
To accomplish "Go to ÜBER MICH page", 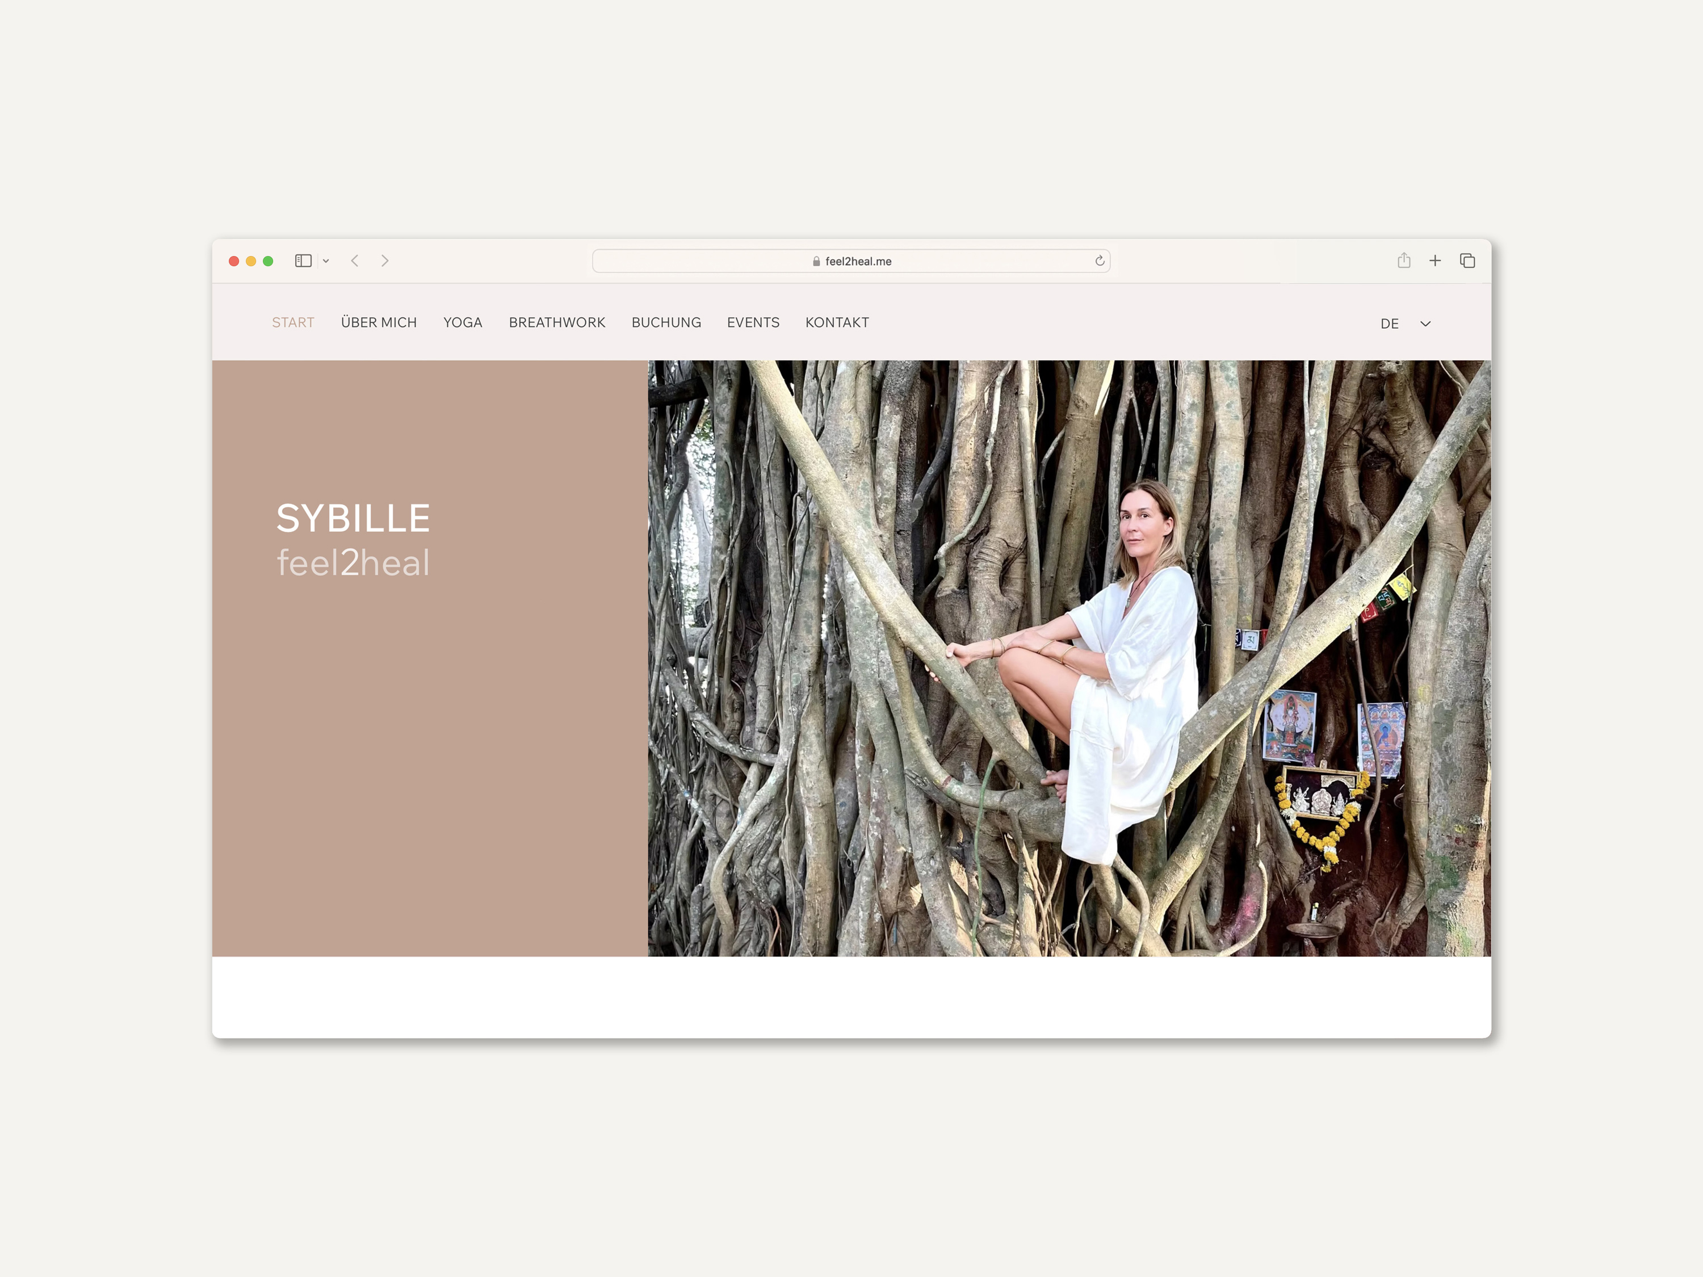I will click(x=379, y=322).
